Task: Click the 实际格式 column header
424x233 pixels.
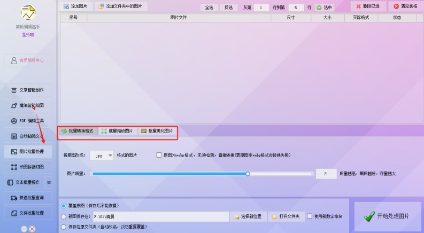Action: point(361,18)
